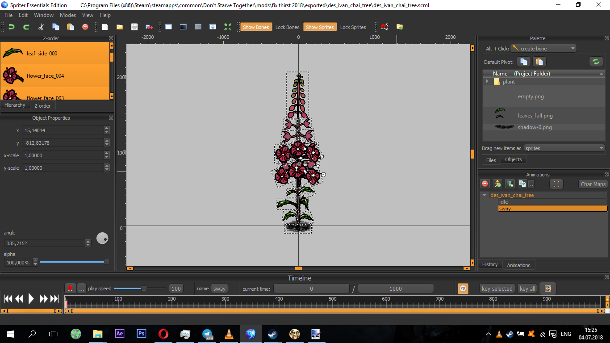Save project with the floppy disk icon
The width and height of the screenshot is (610, 343).
(134, 27)
